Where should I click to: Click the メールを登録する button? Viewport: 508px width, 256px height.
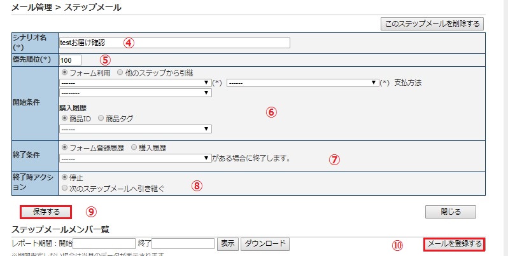point(454,244)
